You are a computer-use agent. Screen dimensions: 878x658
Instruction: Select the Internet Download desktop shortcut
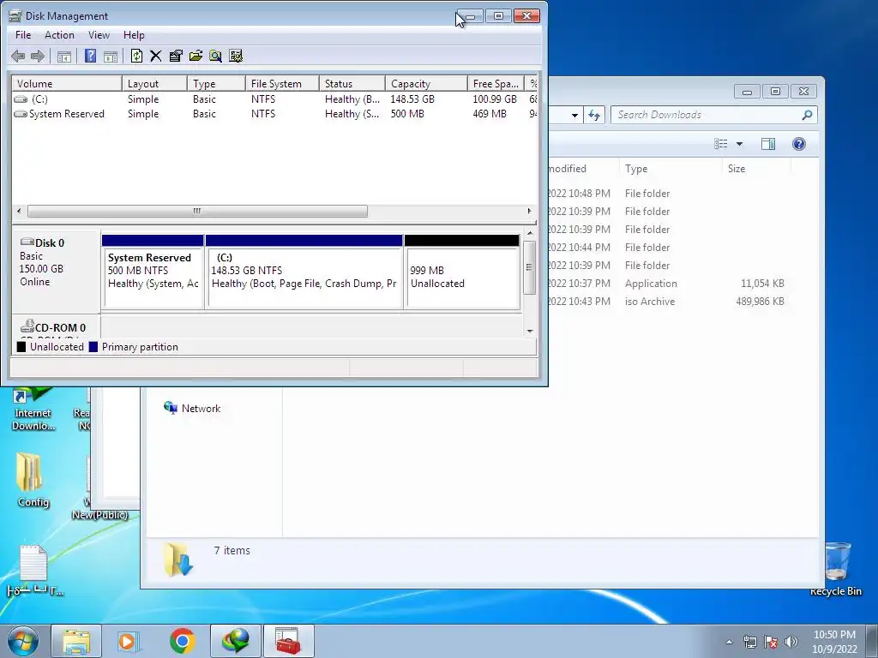(x=33, y=410)
